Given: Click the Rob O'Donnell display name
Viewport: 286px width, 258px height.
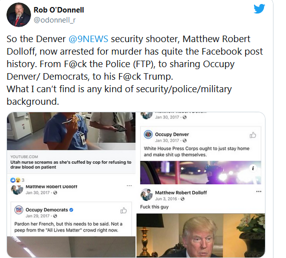Looking at the screenshot, I should tap(58, 10).
